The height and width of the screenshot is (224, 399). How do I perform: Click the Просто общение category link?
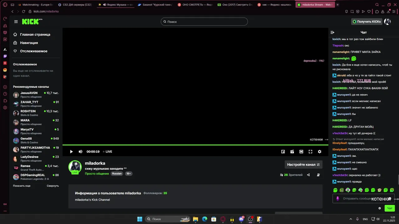tap(97, 174)
